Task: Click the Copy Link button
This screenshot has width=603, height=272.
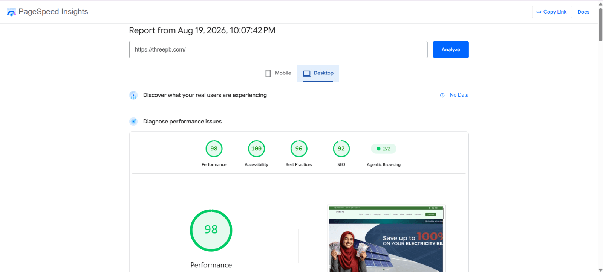Action: pos(552,12)
